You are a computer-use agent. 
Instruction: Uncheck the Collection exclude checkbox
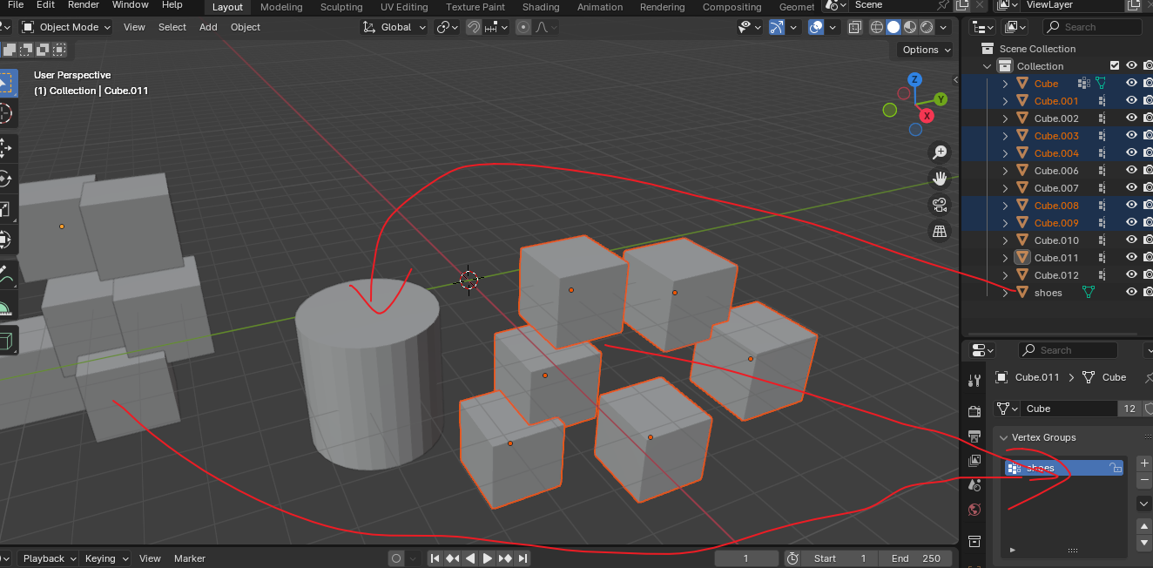coord(1115,65)
